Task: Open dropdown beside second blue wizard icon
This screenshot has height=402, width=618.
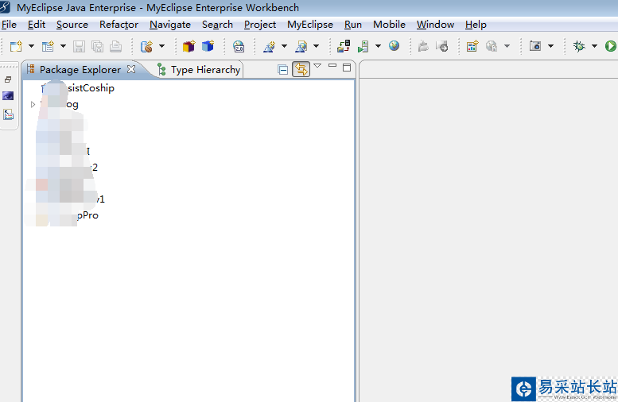Action: 316,46
